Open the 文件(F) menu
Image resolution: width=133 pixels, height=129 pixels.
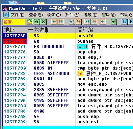(x=18, y=15)
